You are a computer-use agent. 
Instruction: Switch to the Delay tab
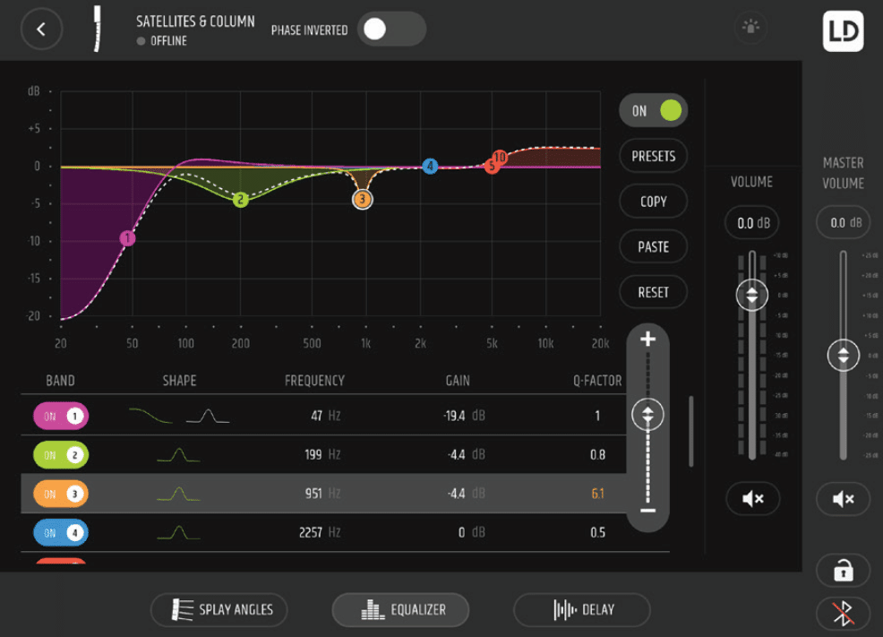pos(581,610)
